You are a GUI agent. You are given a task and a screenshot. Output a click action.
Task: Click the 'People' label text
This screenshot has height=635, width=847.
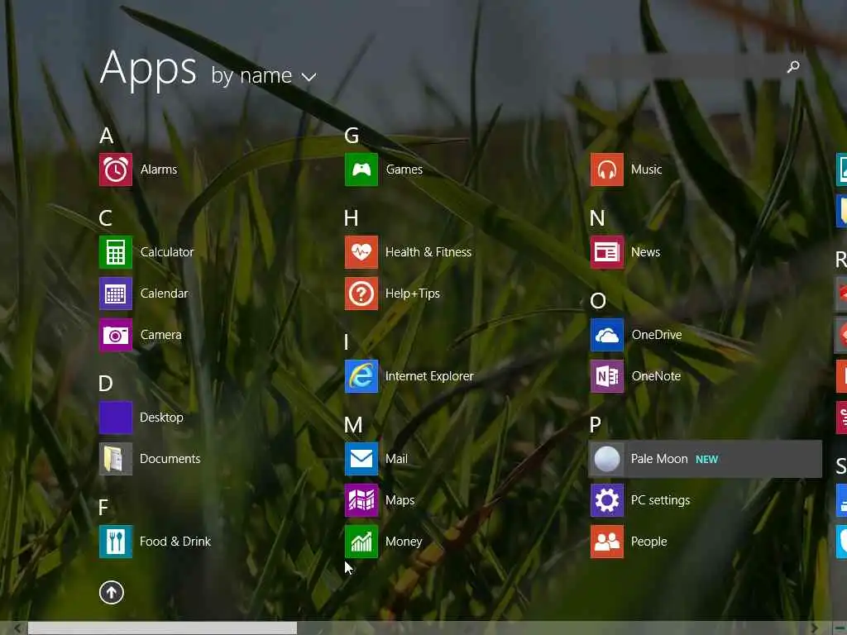click(649, 541)
